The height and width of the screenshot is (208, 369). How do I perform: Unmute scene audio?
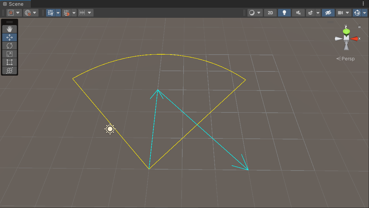tap(298, 13)
